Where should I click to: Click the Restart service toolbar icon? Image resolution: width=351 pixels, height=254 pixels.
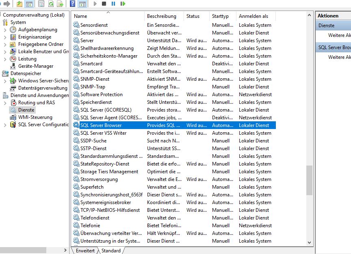pyautogui.click(x=122, y=4)
